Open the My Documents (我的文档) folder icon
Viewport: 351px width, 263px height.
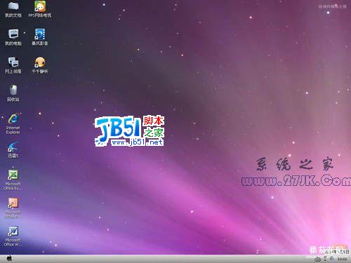coord(13,9)
